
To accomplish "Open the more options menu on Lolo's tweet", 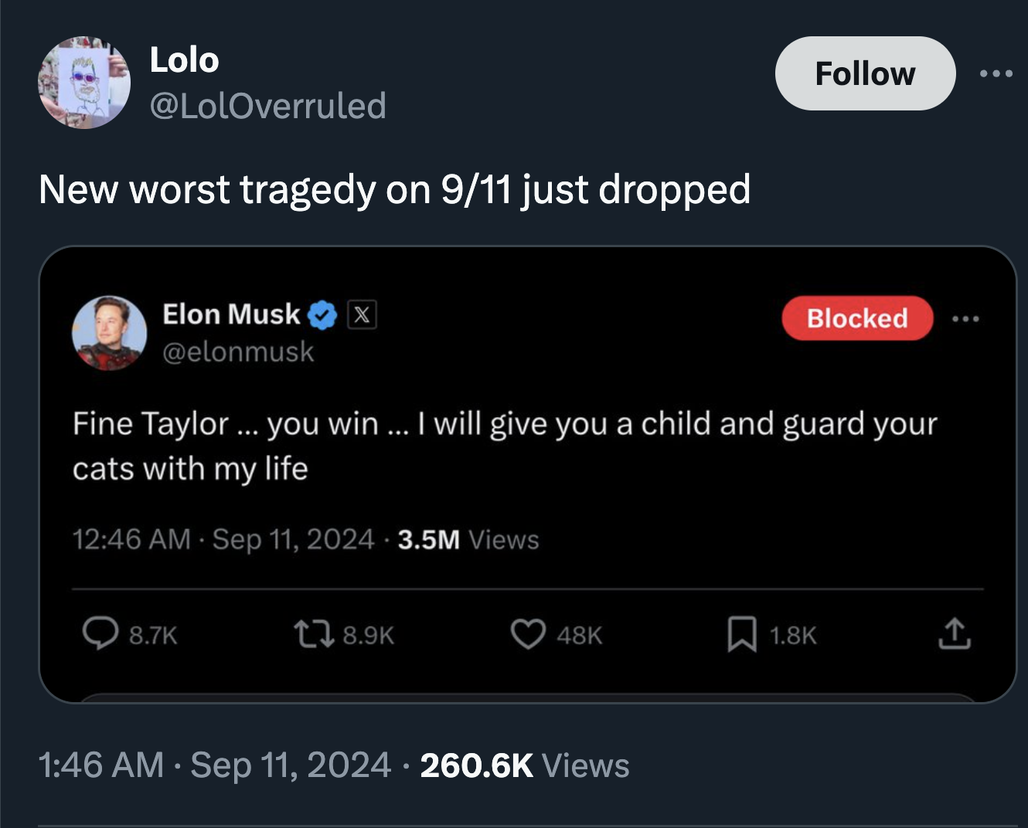I will coord(997,72).
